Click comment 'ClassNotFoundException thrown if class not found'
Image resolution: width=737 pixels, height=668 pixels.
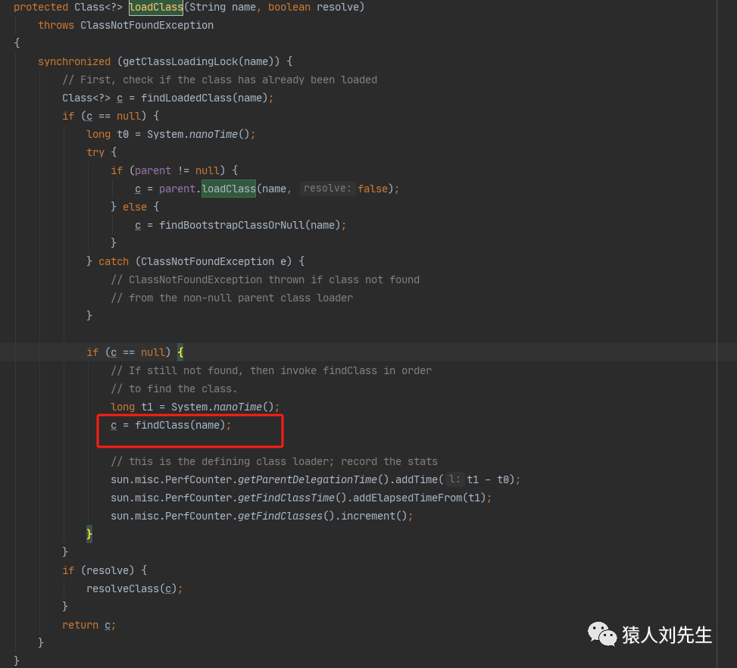click(x=265, y=279)
